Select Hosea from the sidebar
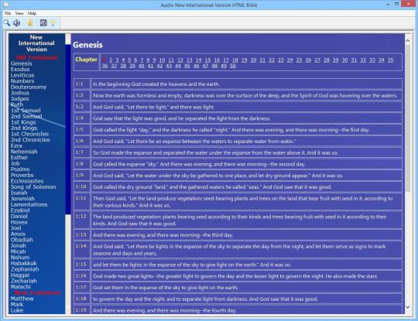 (x=19, y=222)
